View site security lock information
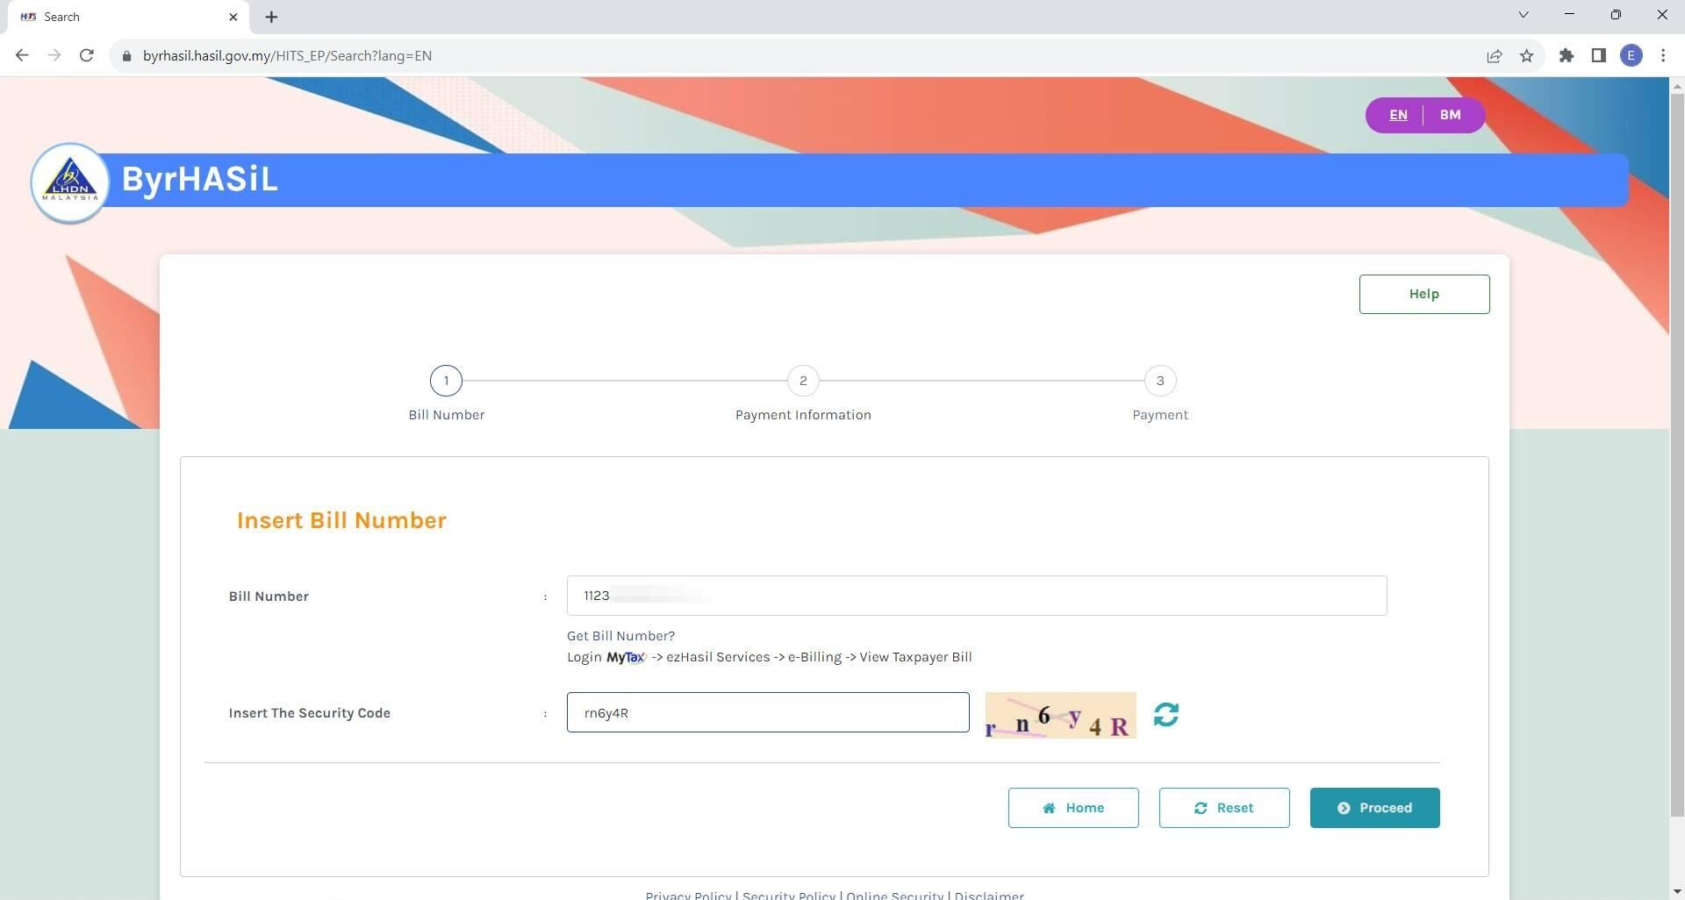This screenshot has width=1685, height=900. (x=126, y=55)
